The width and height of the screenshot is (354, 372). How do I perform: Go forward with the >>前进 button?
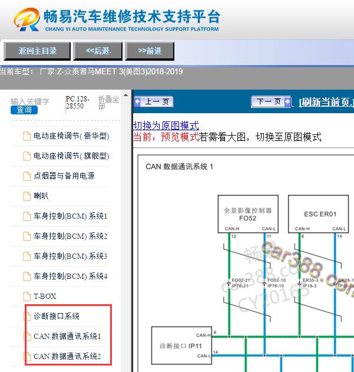click(x=150, y=51)
